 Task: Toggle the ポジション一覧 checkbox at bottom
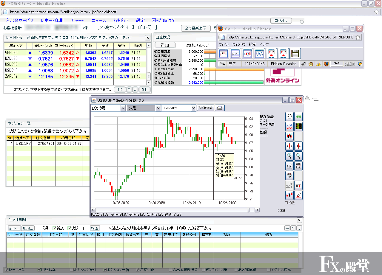105,270
